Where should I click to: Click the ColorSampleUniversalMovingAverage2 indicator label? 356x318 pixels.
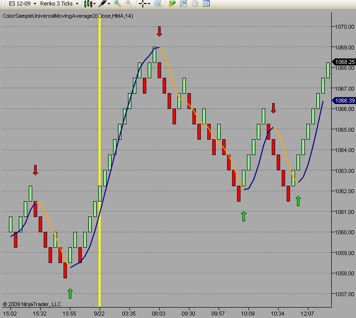click(x=68, y=16)
